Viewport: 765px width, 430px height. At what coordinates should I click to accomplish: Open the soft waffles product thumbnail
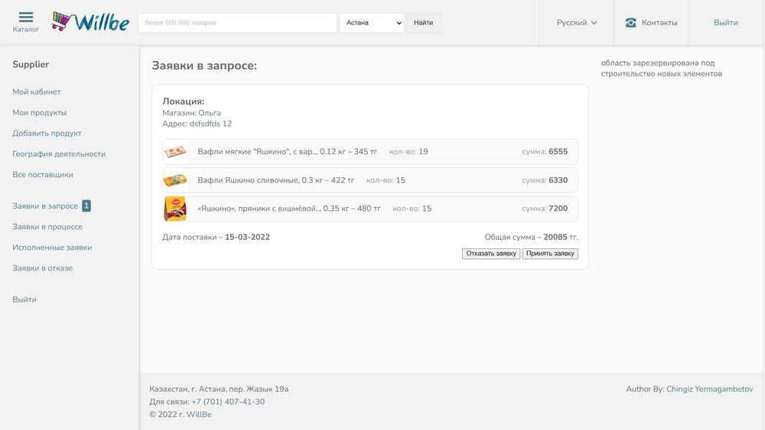tap(175, 152)
